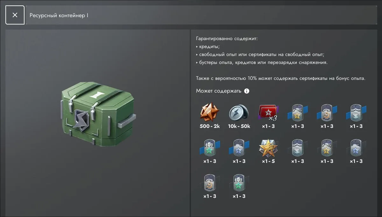Pick blue-striped booster with orange reload arrow

(327, 112)
